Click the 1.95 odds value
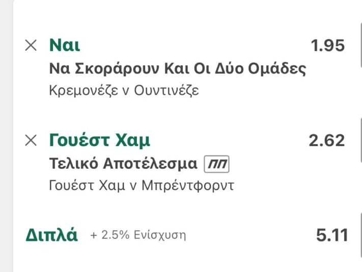Viewport: 362px width, 272px height. [328, 46]
